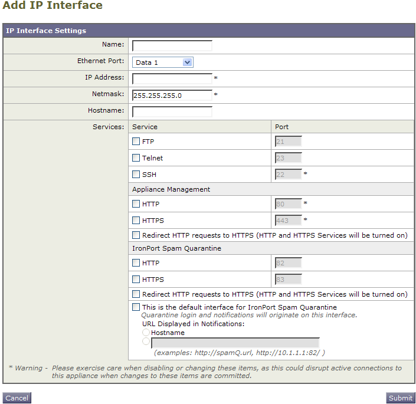This screenshot has width=416, height=404.
Task: Focus the IP Address text field
Action: [172, 78]
